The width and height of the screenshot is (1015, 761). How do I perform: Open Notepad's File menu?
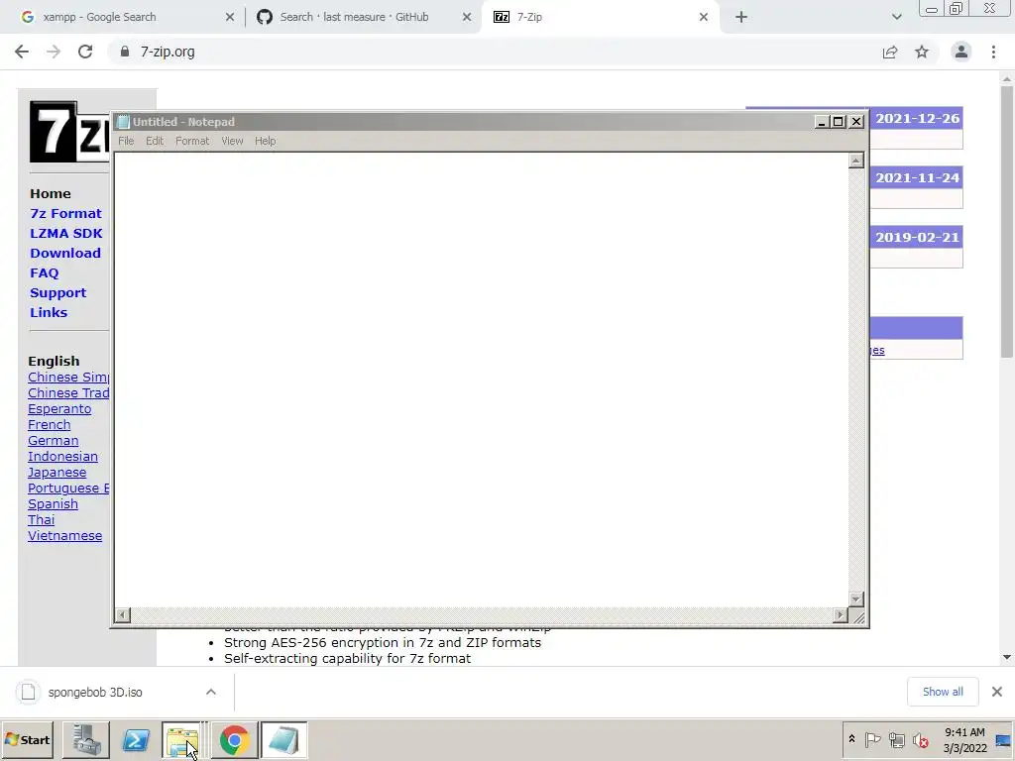(x=126, y=141)
